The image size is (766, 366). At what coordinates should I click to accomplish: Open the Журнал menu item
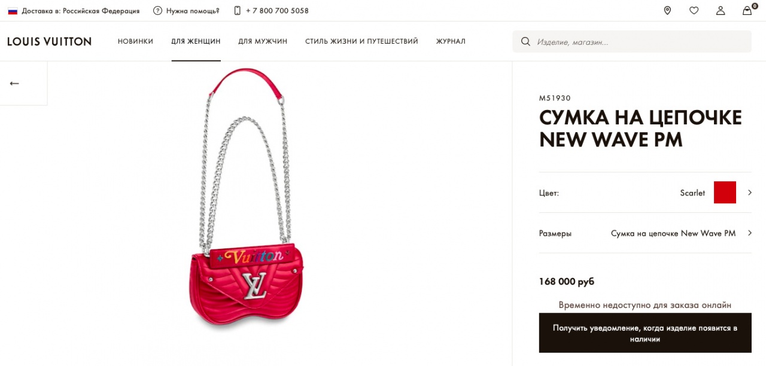451,41
